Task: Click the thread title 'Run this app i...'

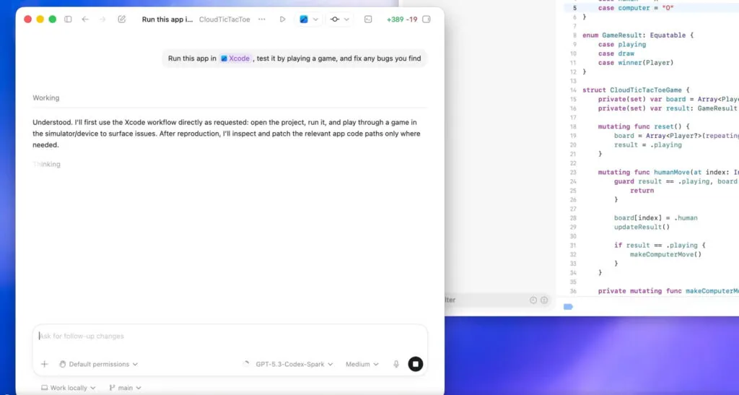Action: click(167, 19)
